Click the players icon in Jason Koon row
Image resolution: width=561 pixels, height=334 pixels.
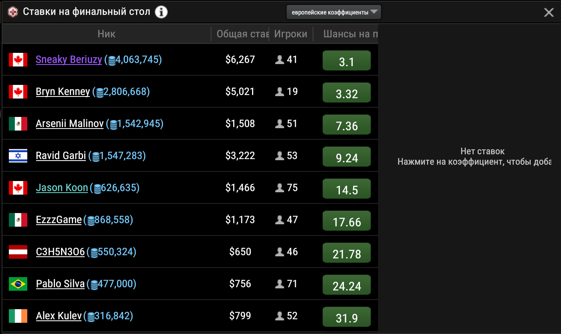pyautogui.click(x=280, y=188)
